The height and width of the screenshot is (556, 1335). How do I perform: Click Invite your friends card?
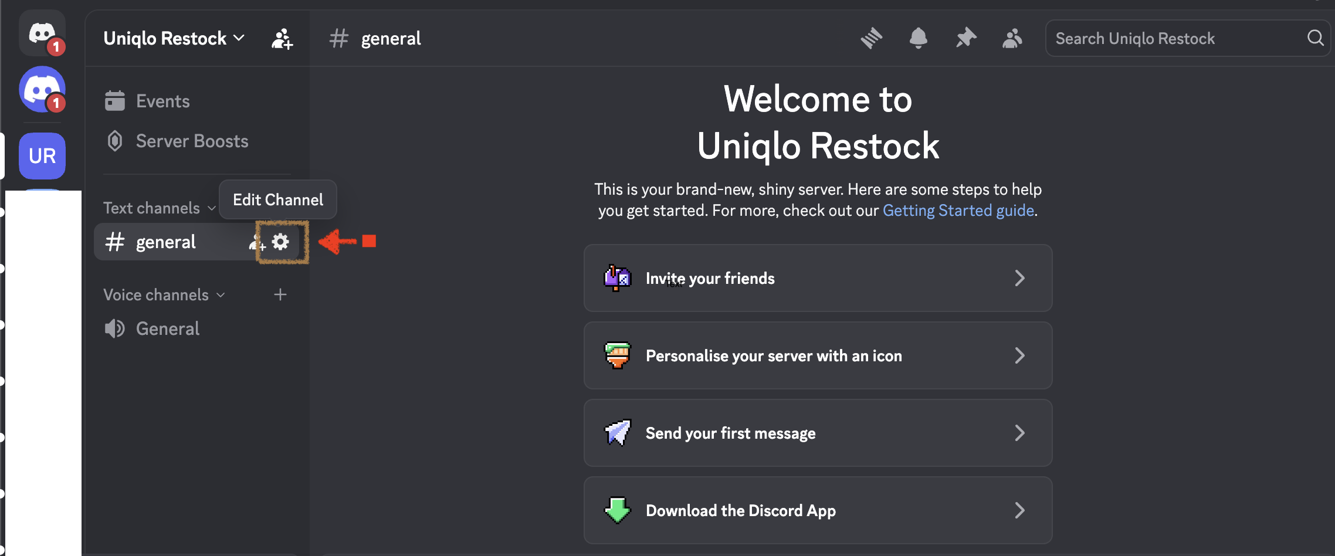click(x=818, y=278)
